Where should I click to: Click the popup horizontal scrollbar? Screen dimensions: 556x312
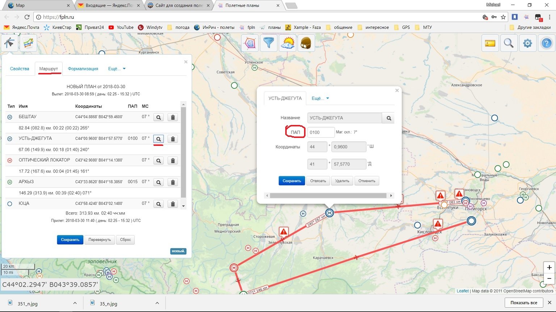[x=328, y=196]
